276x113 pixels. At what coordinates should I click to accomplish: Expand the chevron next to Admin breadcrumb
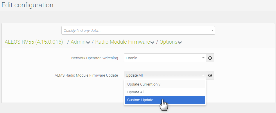tap(88, 42)
